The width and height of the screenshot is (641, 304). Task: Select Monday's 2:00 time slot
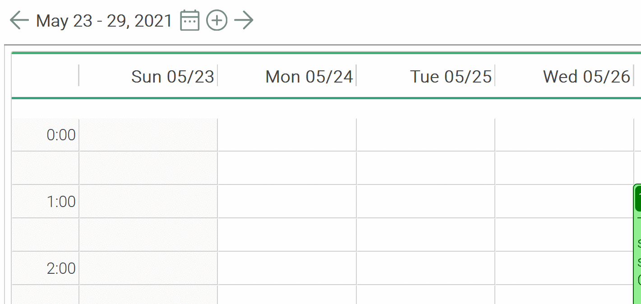point(287,268)
